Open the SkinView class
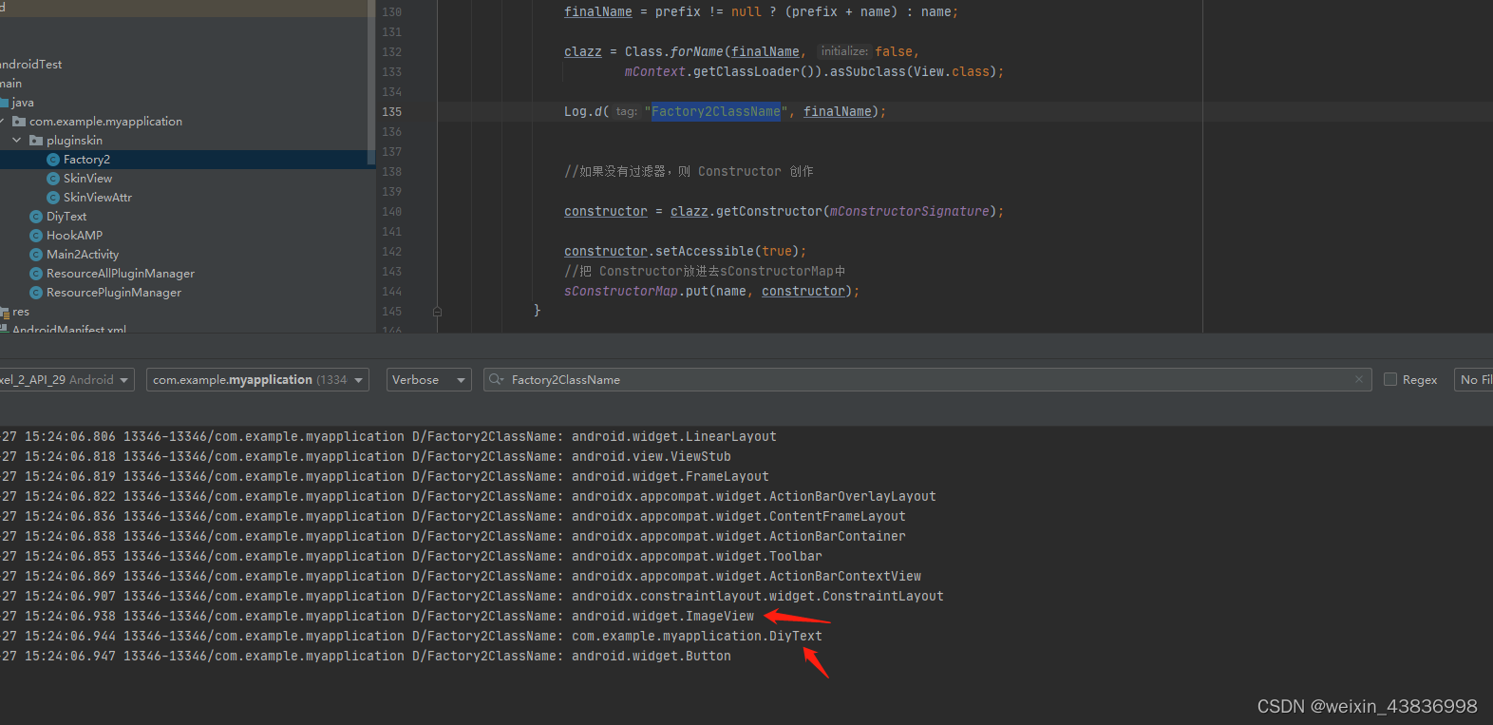Screen dimensions: 1493x725 (x=87, y=179)
